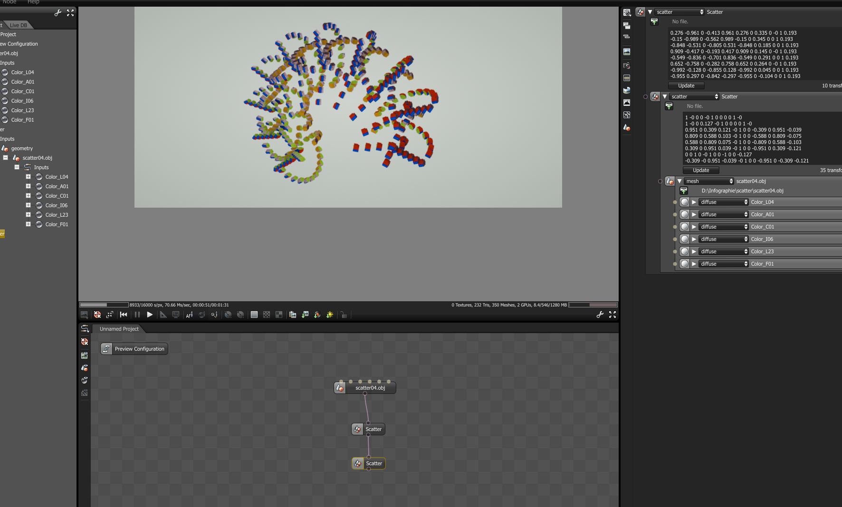Click the monitor display icon in the render toolbar
This screenshot has height=507, width=842.
coord(176,315)
